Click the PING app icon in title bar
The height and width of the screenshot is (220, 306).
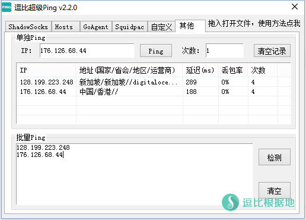(7, 7)
